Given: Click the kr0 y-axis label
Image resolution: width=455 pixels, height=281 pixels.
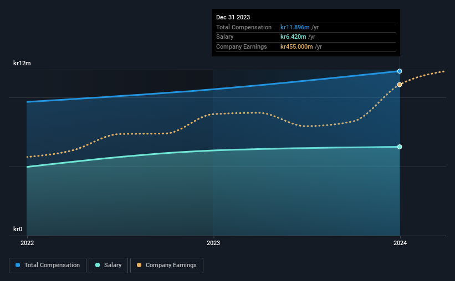Looking at the screenshot, I should [x=18, y=229].
